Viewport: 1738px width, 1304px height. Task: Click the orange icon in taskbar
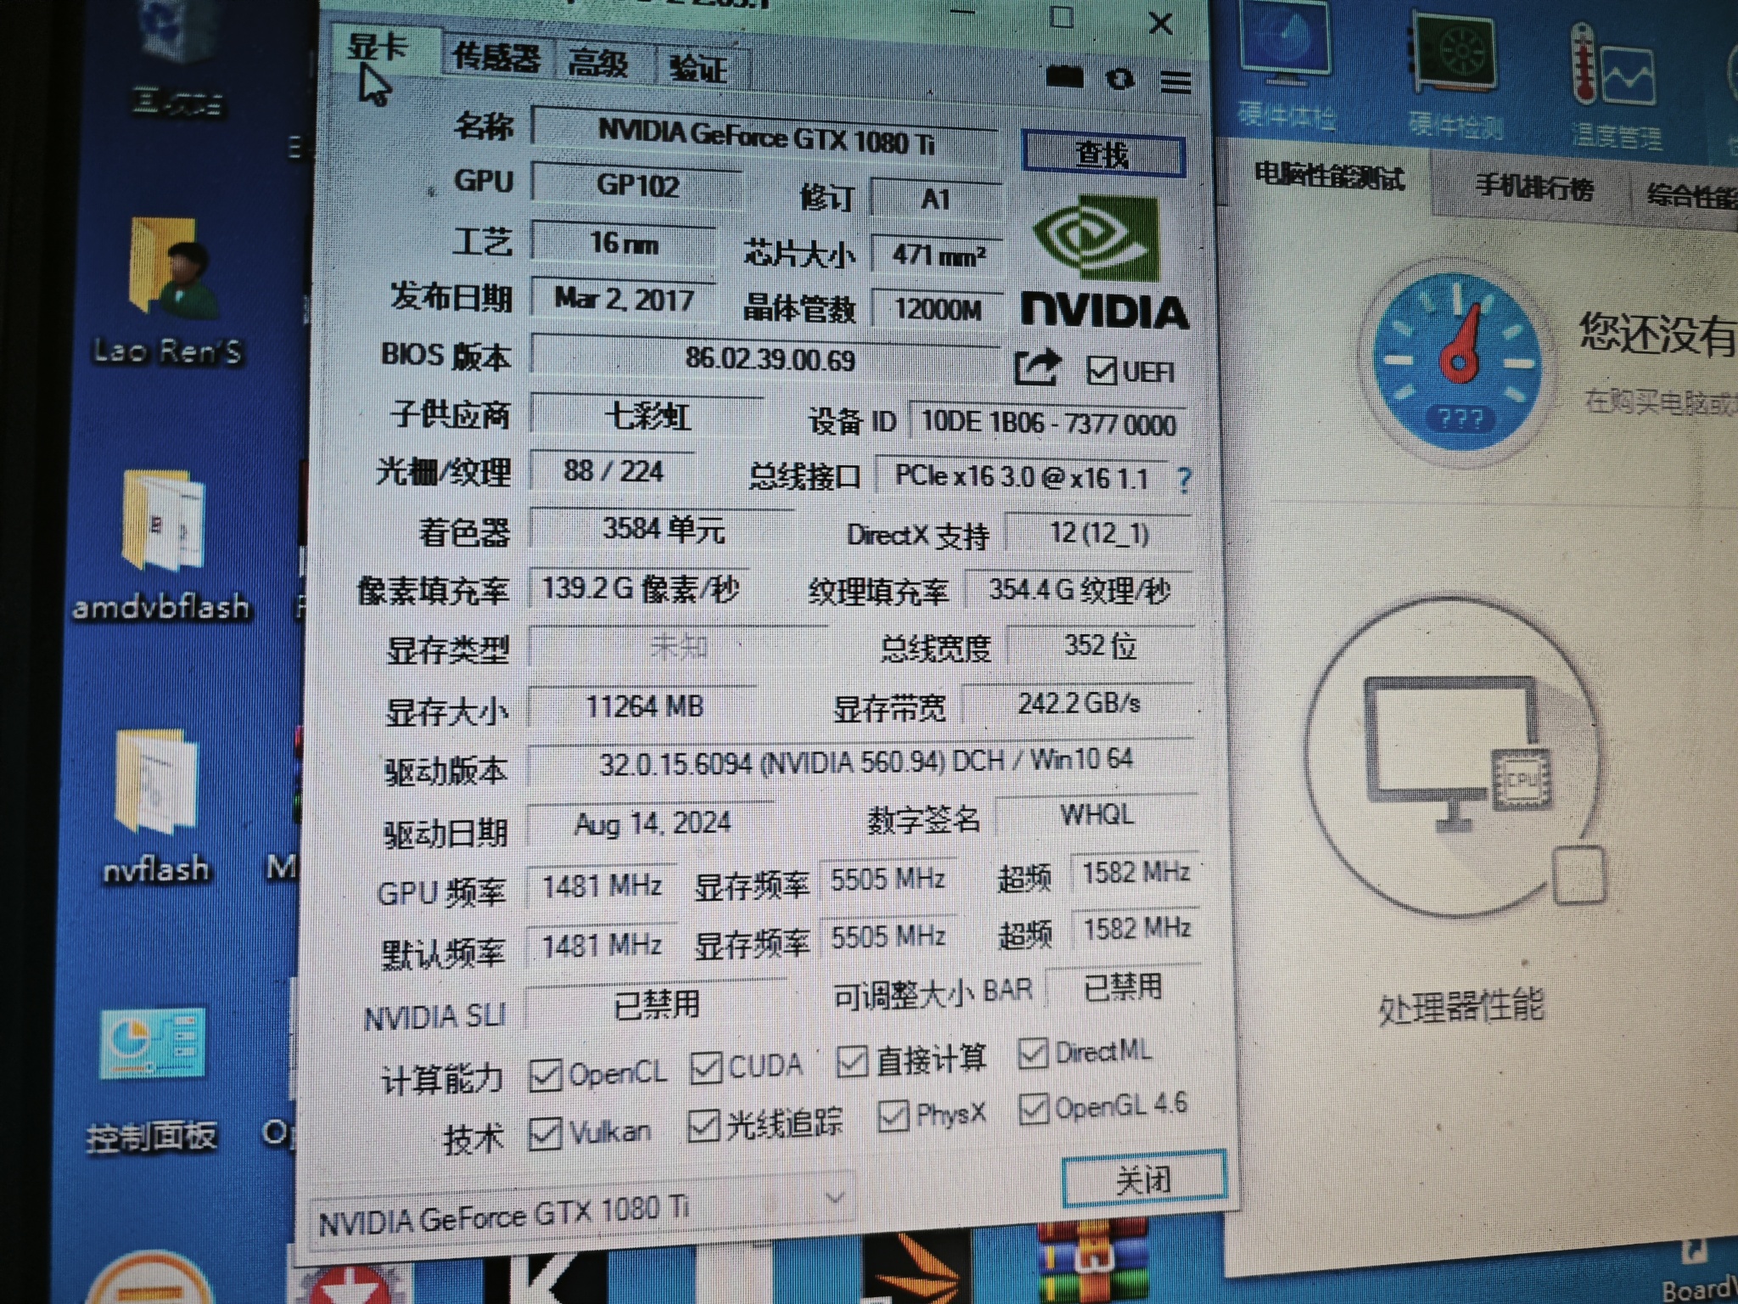[917, 1270]
